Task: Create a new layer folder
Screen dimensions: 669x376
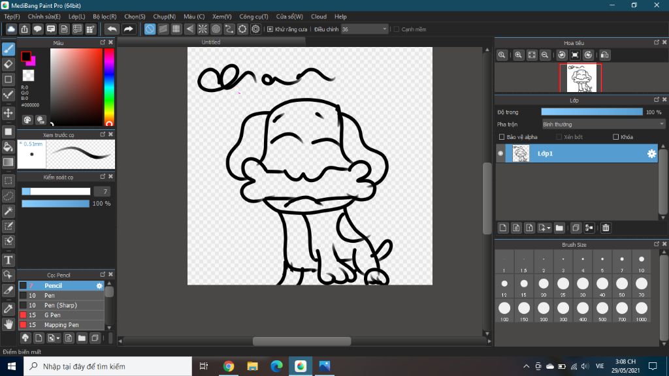Action: 559,228
